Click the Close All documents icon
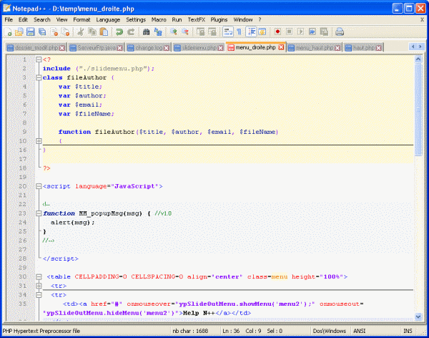Image resolution: width=429 pixels, height=338 pixels. coord(66,32)
